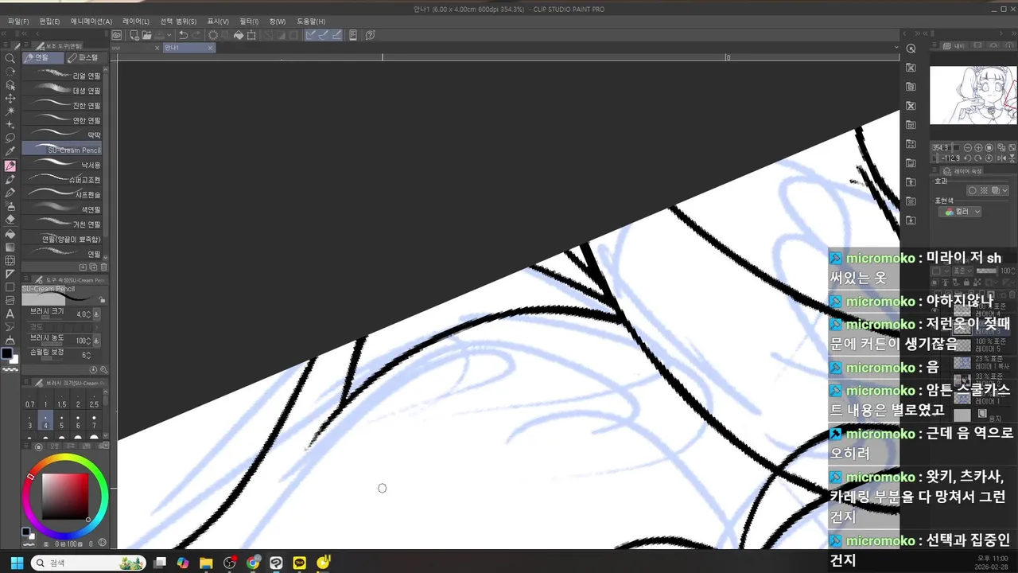This screenshot has width=1018, height=573.
Task: Toggle first snap-to-ruler button in command bar
Action: pyautogui.click(x=310, y=35)
